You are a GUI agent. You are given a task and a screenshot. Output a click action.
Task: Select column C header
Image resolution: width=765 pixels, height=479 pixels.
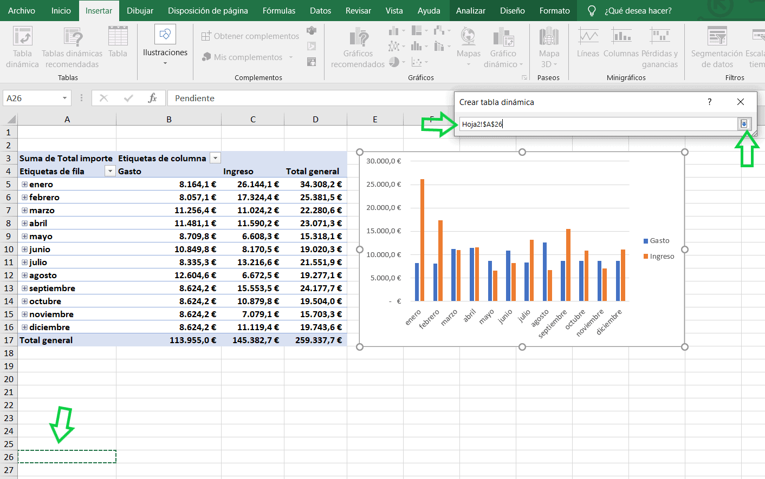click(x=253, y=120)
